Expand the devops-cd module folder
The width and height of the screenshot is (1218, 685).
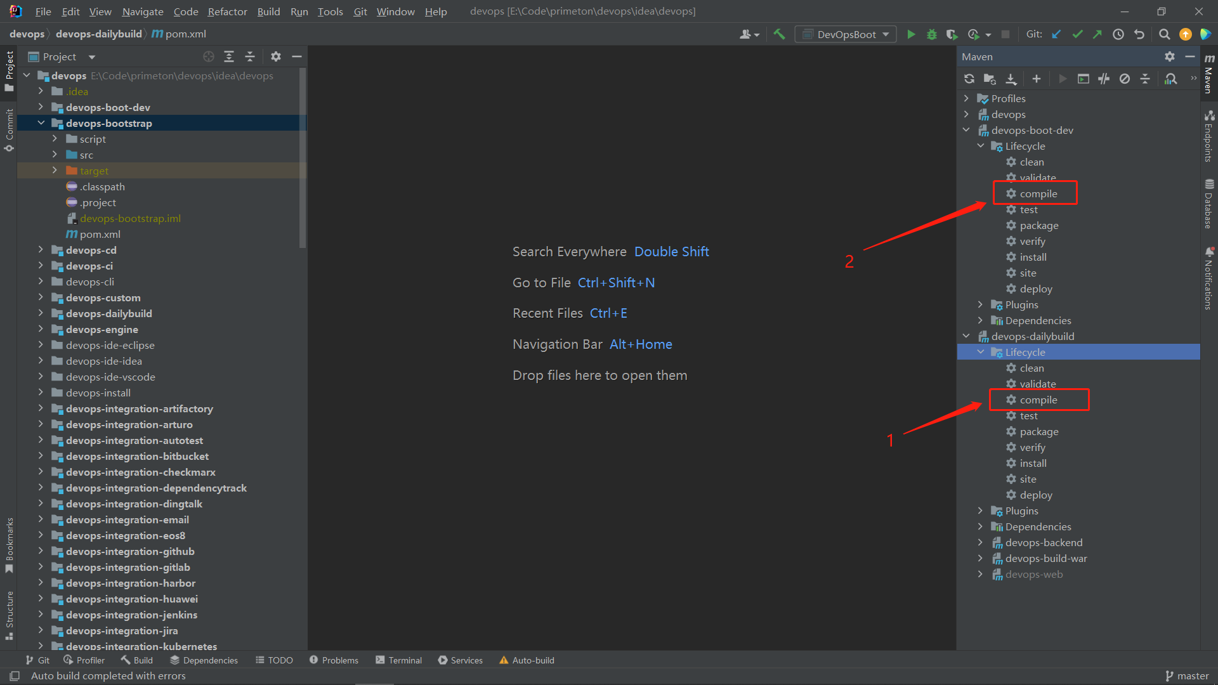click(x=41, y=250)
